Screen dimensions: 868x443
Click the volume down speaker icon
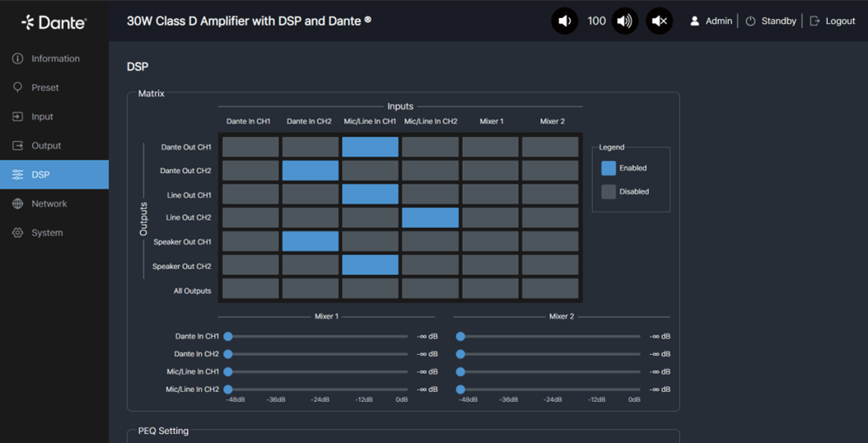(x=564, y=21)
